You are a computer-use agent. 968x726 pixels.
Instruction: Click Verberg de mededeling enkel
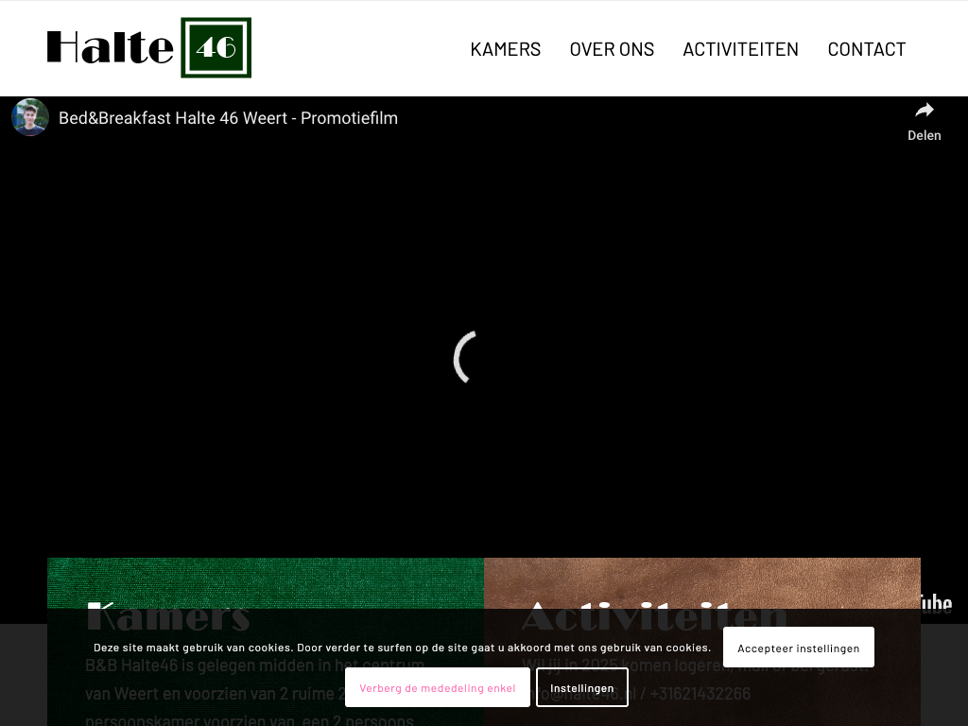point(437,688)
